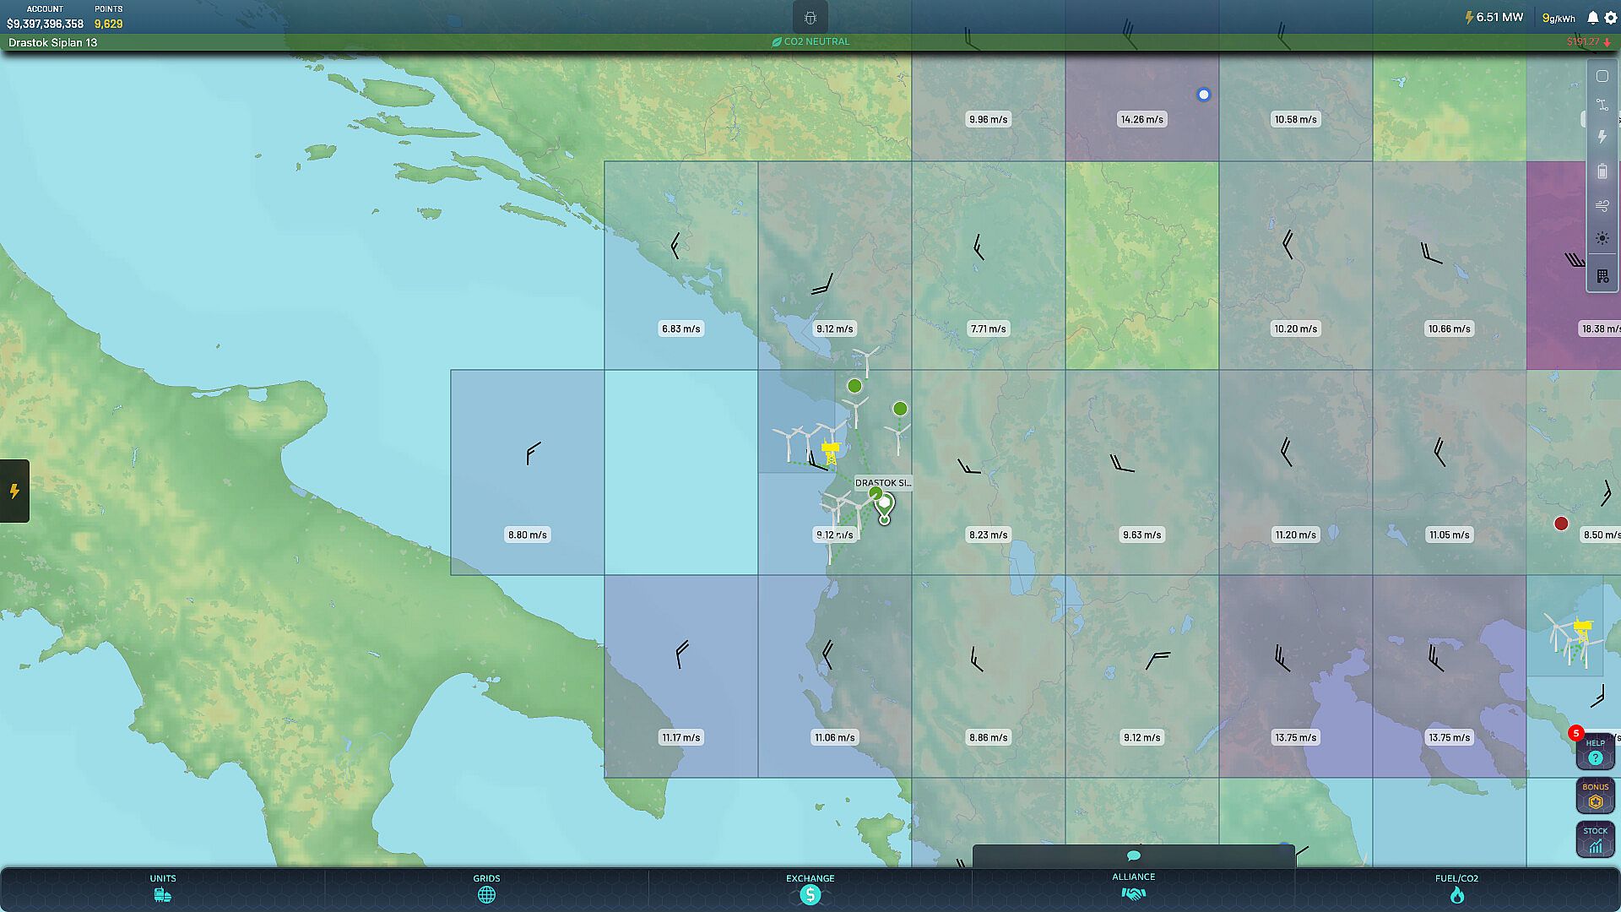Switch to the Exchange tab
Viewport: 1621px width, 912px height.
[810, 888]
